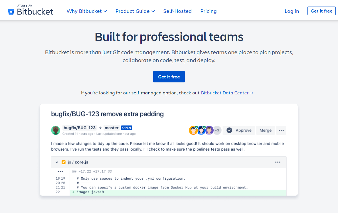Click the Bitbucket bucket logo icon

pyautogui.click(x=11, y=11)
